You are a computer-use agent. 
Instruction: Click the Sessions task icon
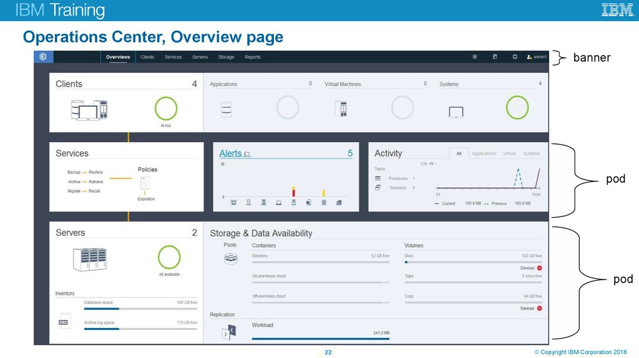(378, 188)
